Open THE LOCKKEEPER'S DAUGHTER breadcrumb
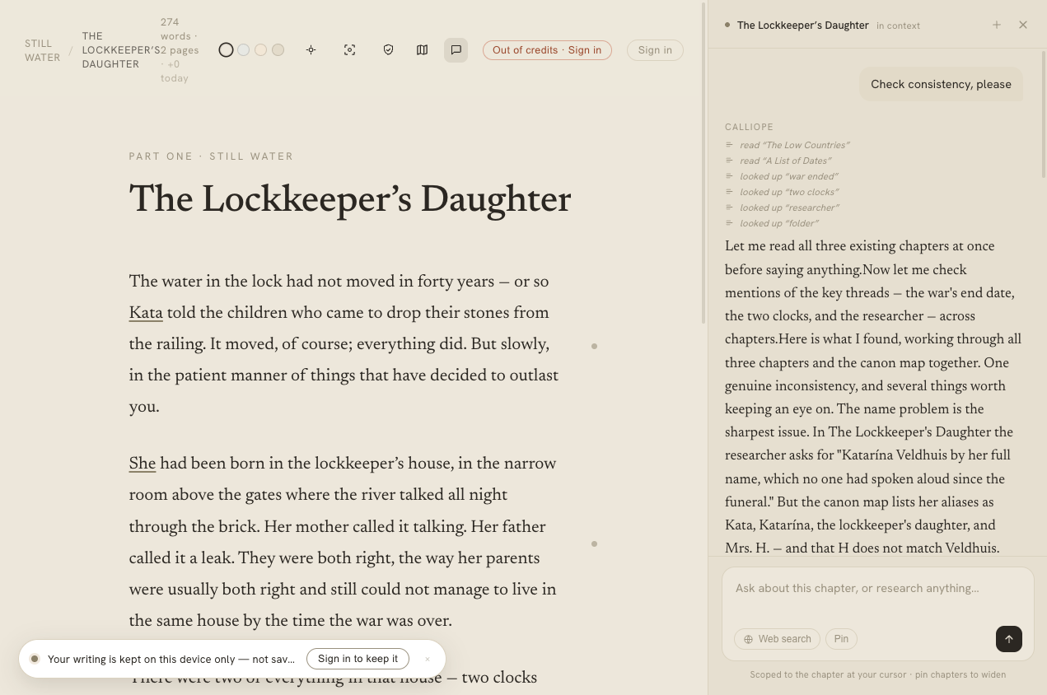1047x695 pixels. tap(121, 50)
